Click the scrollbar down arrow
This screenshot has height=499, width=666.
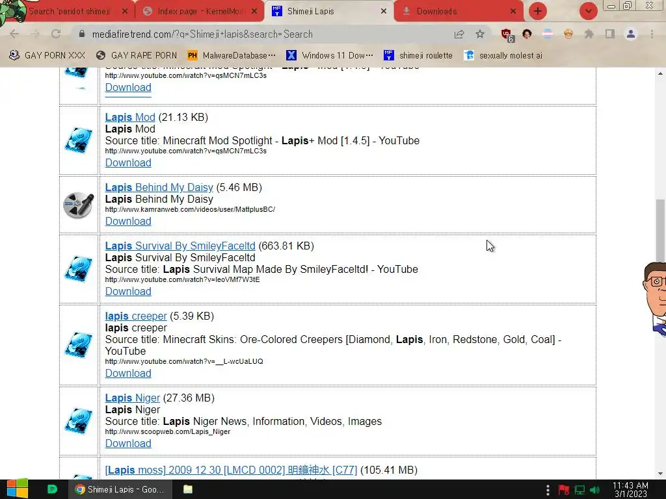(x=660, y=474)
